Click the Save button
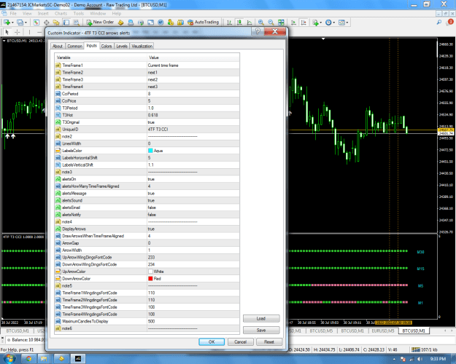This screenshot has height=364, width=456. (261, 330)
